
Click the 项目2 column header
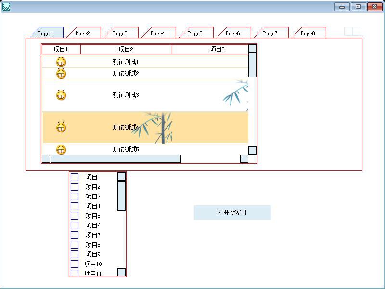tap(126, 49)
